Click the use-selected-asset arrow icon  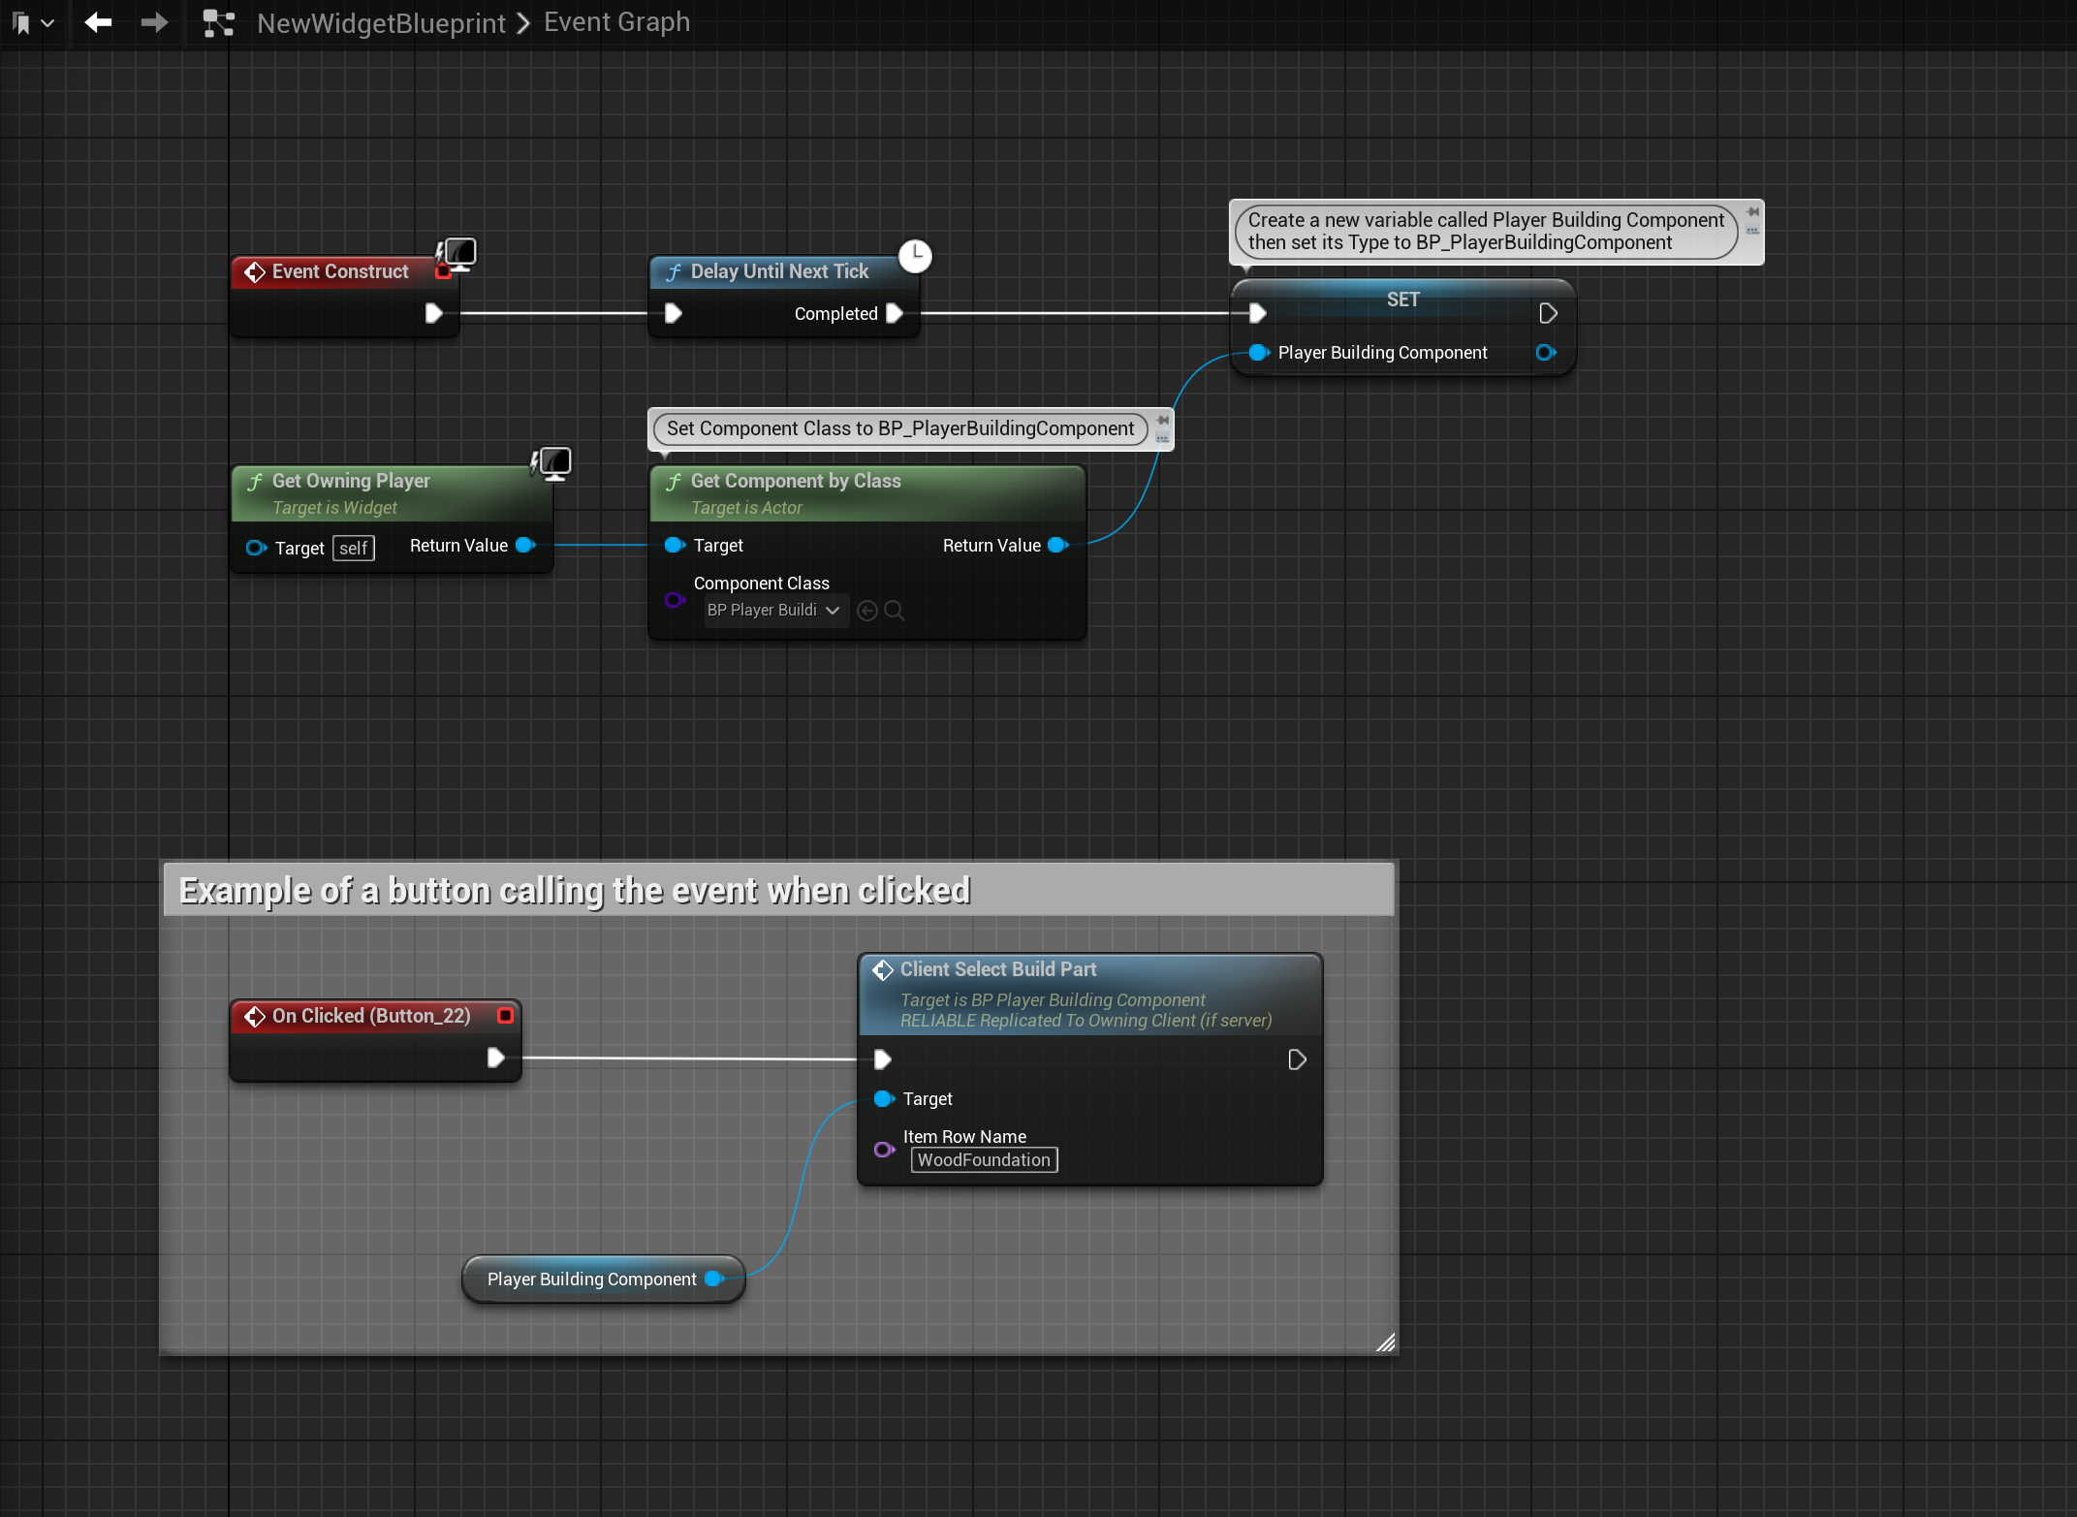pos(867,611)
